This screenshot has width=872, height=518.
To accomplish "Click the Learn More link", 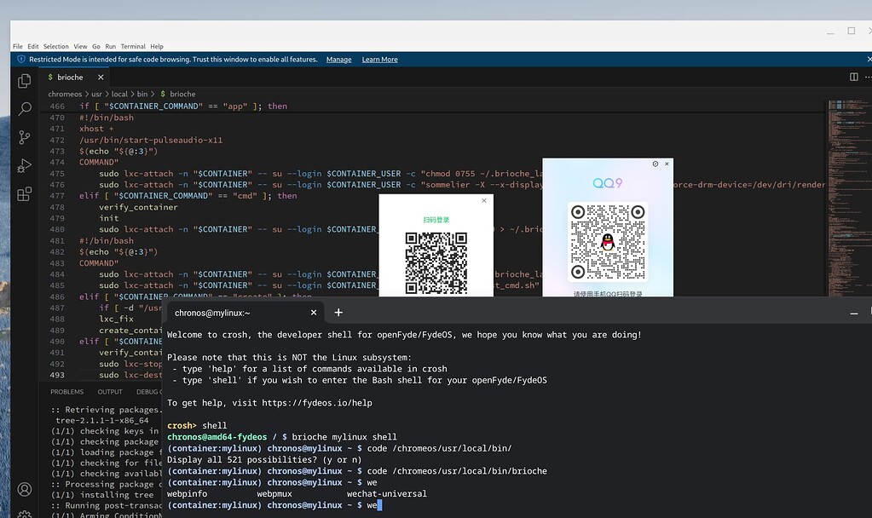I will point(379,59).
